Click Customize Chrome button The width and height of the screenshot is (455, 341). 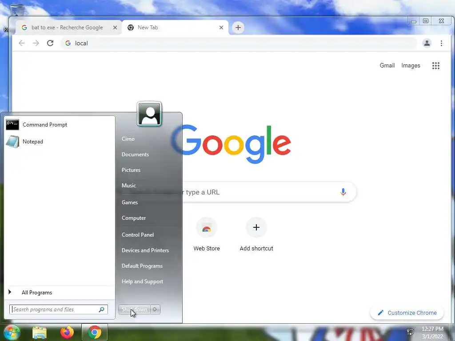click(407, 313)
